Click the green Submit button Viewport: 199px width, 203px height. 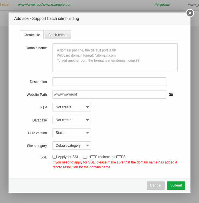click(x=176, y=185)
